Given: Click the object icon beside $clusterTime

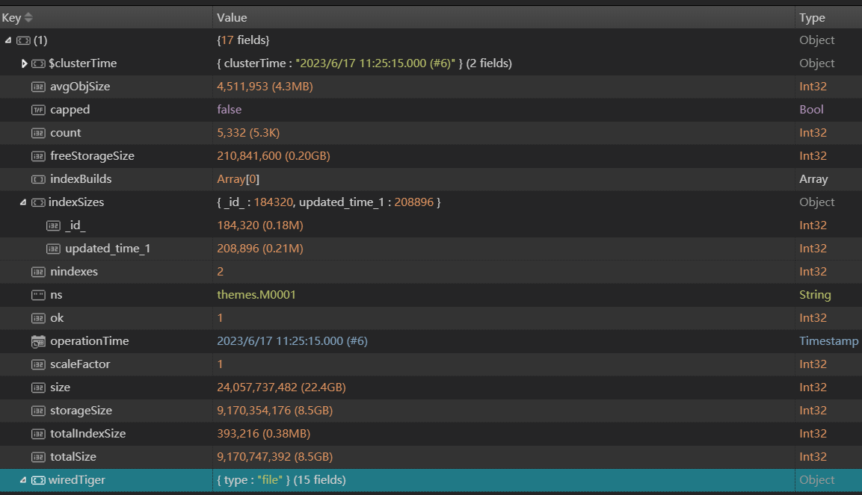Looking at the screenshot, I should pos(38,63).
